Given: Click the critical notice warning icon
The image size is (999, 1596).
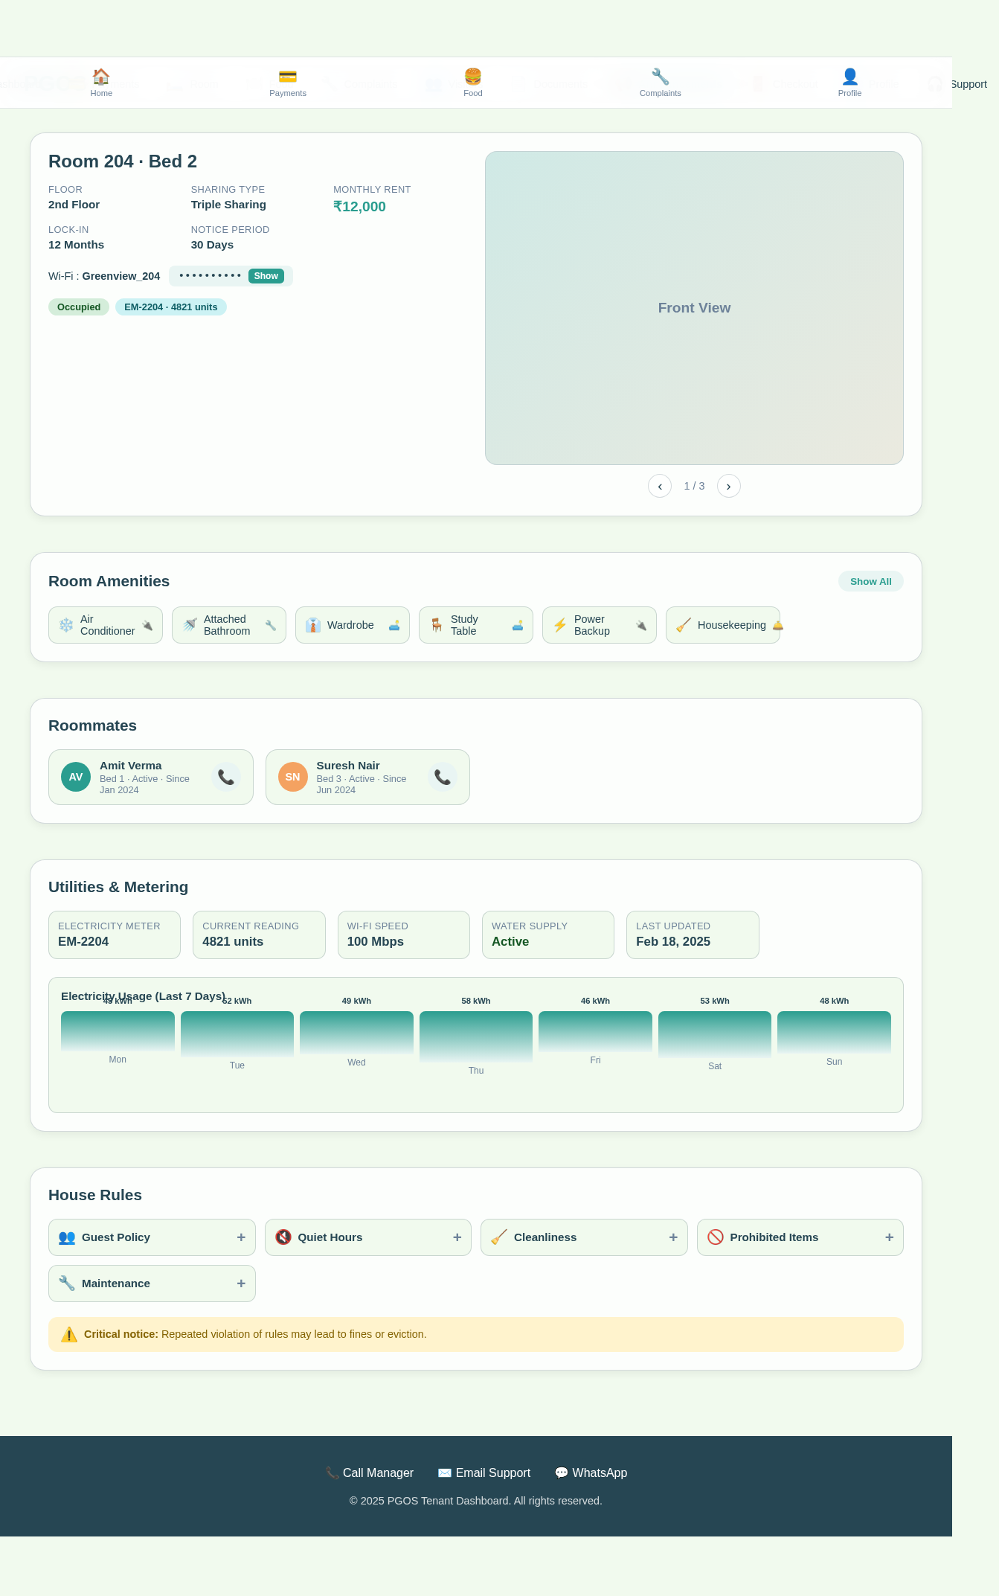Looking at the screenshot, I should tap(69, 1335).
